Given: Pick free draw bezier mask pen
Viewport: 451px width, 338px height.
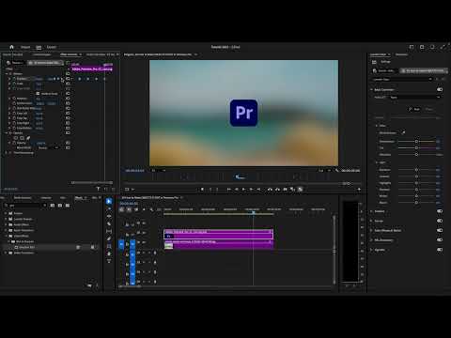Looking at the screenshot, I should click(x=28, y=138).
